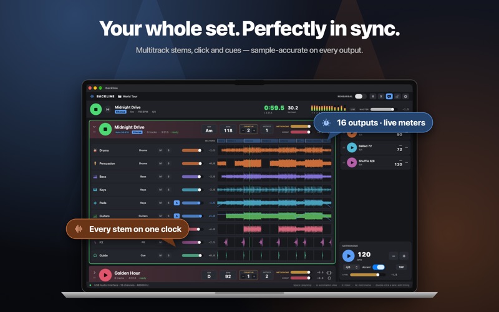This screenshot has width=499, height=312.
Task: Click the Drums waveform lane
Action: [x=274, y=150]
